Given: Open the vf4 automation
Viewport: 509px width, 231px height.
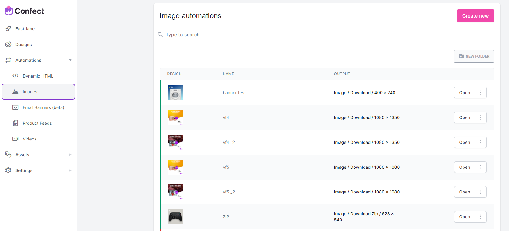Looking at the screenshot, I should [x=464, y=117].
